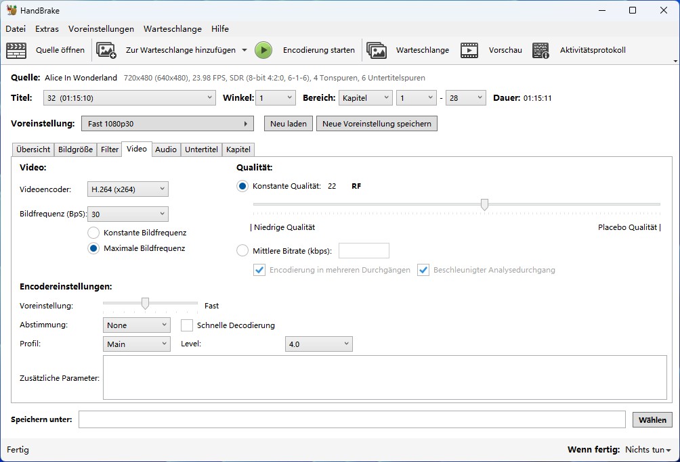This screenshot has height=462, width=680.
Task: Click the Video tab
Action: (x=137, y=149)
